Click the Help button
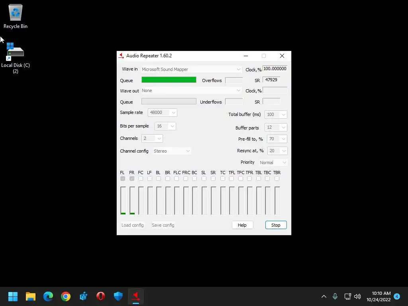The image size is (408, 306). coord(242,225)
